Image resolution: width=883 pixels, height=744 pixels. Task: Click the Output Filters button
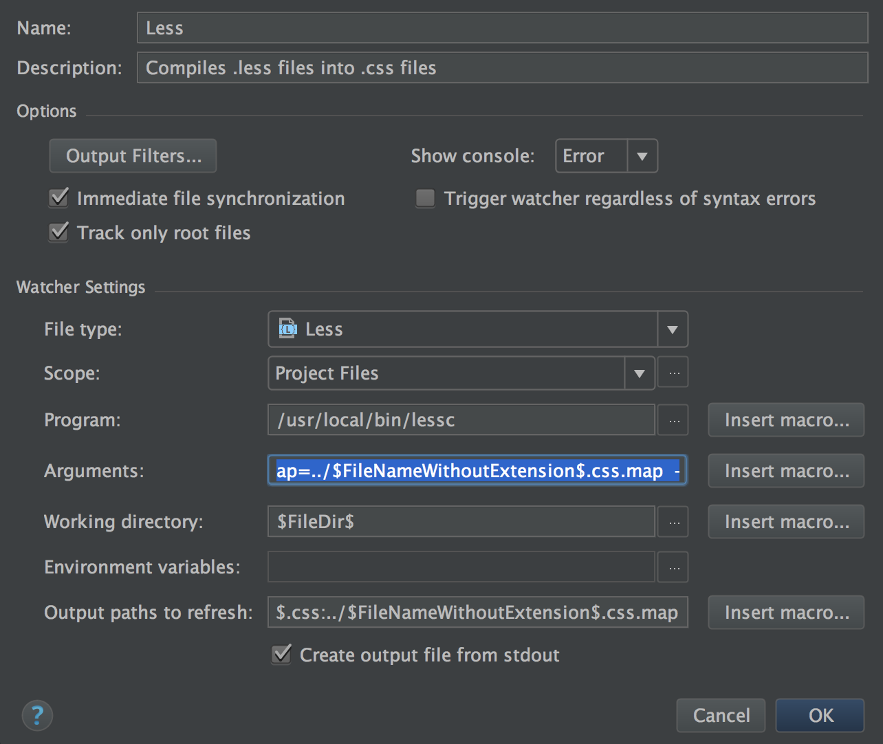[133, 156]
